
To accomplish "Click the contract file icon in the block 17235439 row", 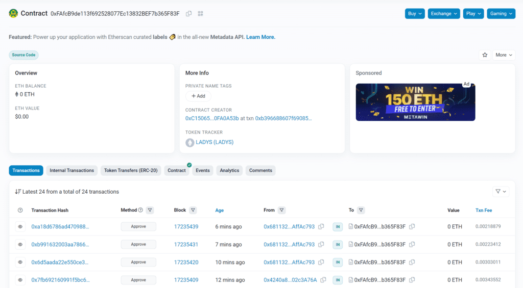I will click(x=350, y=226).
